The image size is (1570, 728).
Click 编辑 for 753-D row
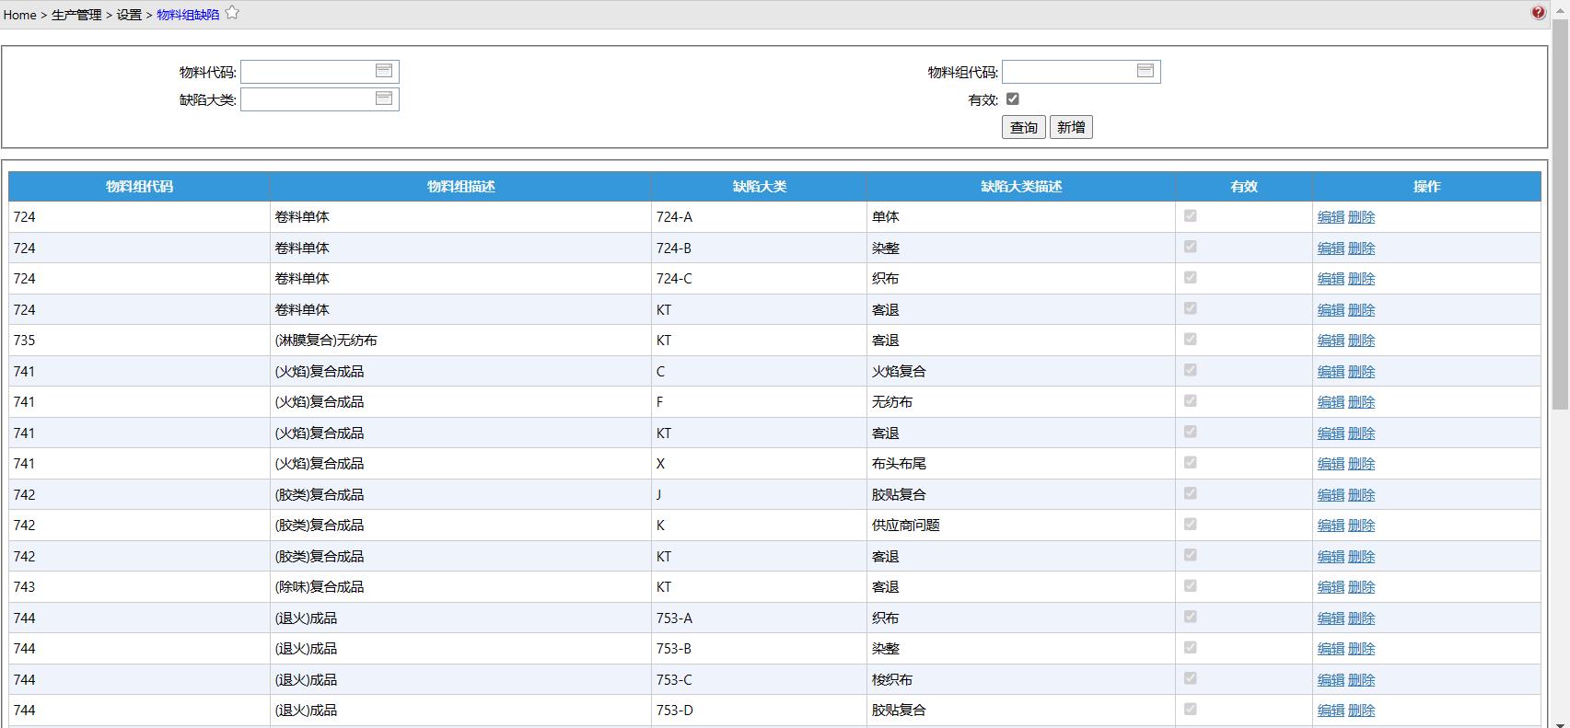click(1331, 711)
